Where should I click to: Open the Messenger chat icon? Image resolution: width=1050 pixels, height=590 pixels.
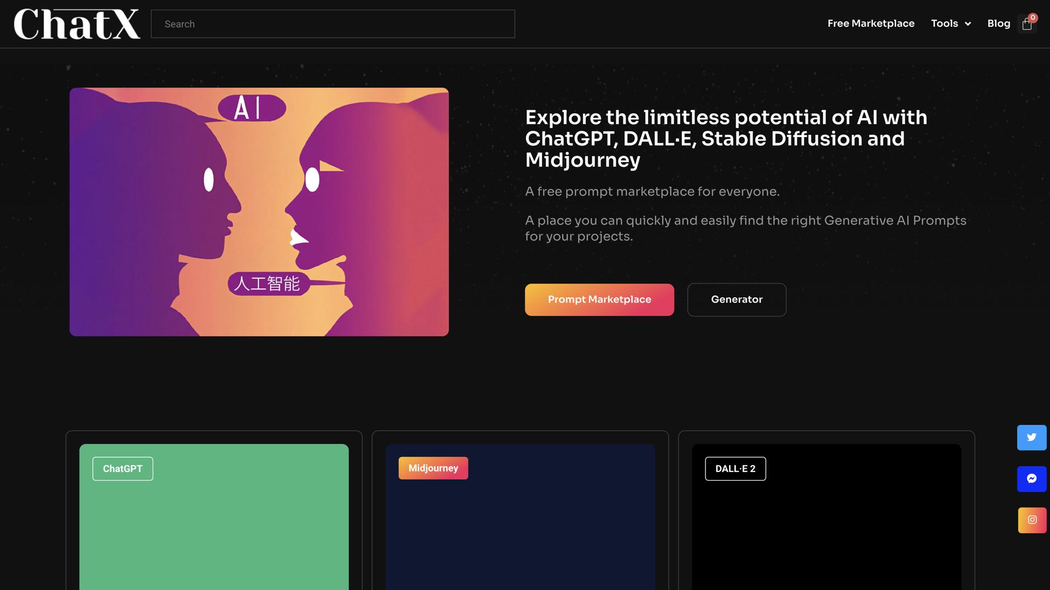click(x=1031, y=479)
